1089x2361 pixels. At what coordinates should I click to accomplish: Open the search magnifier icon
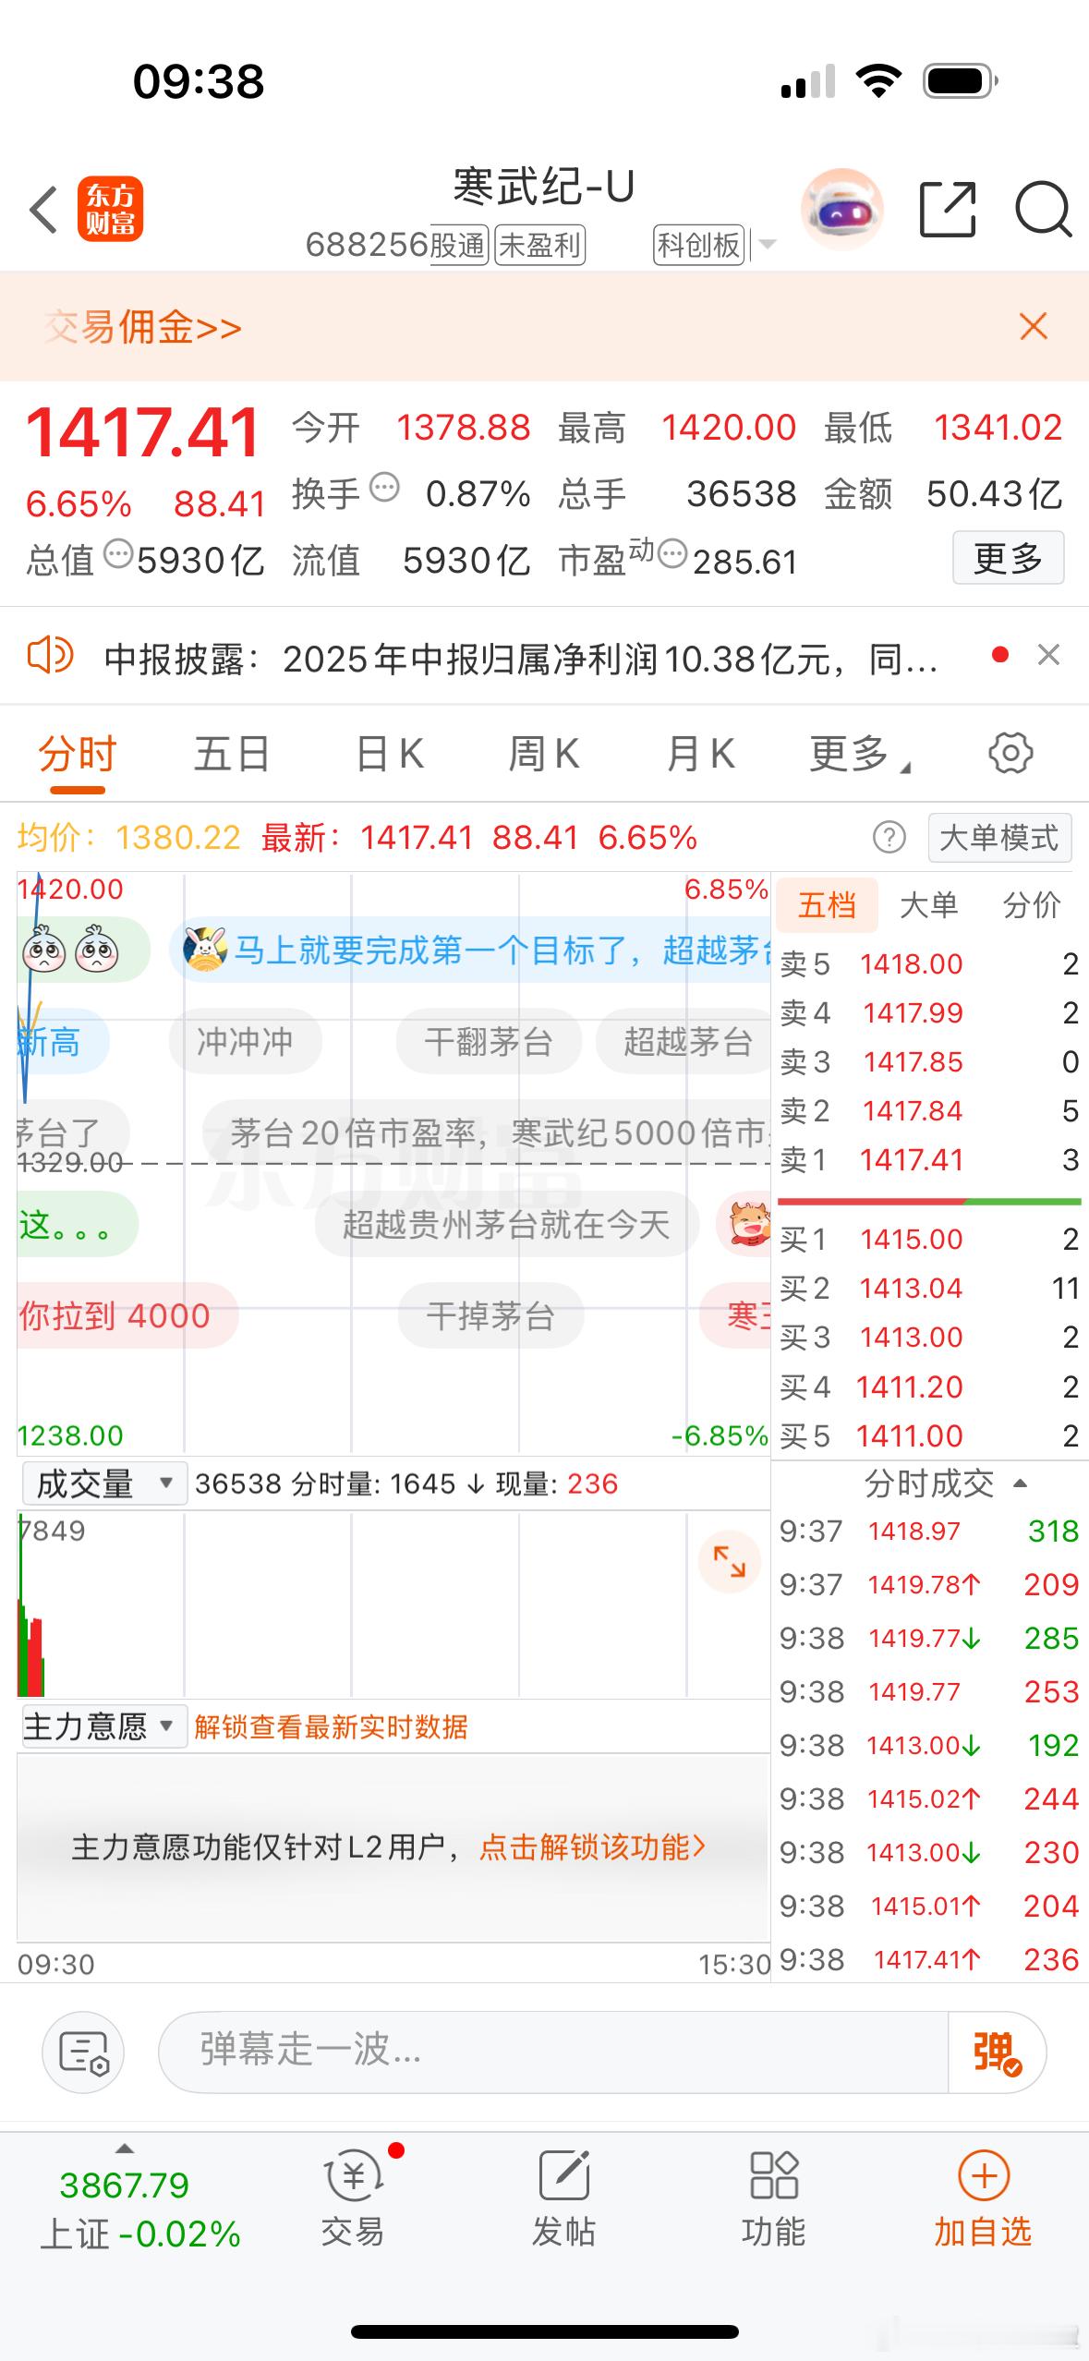click(x=1043, y=210)
